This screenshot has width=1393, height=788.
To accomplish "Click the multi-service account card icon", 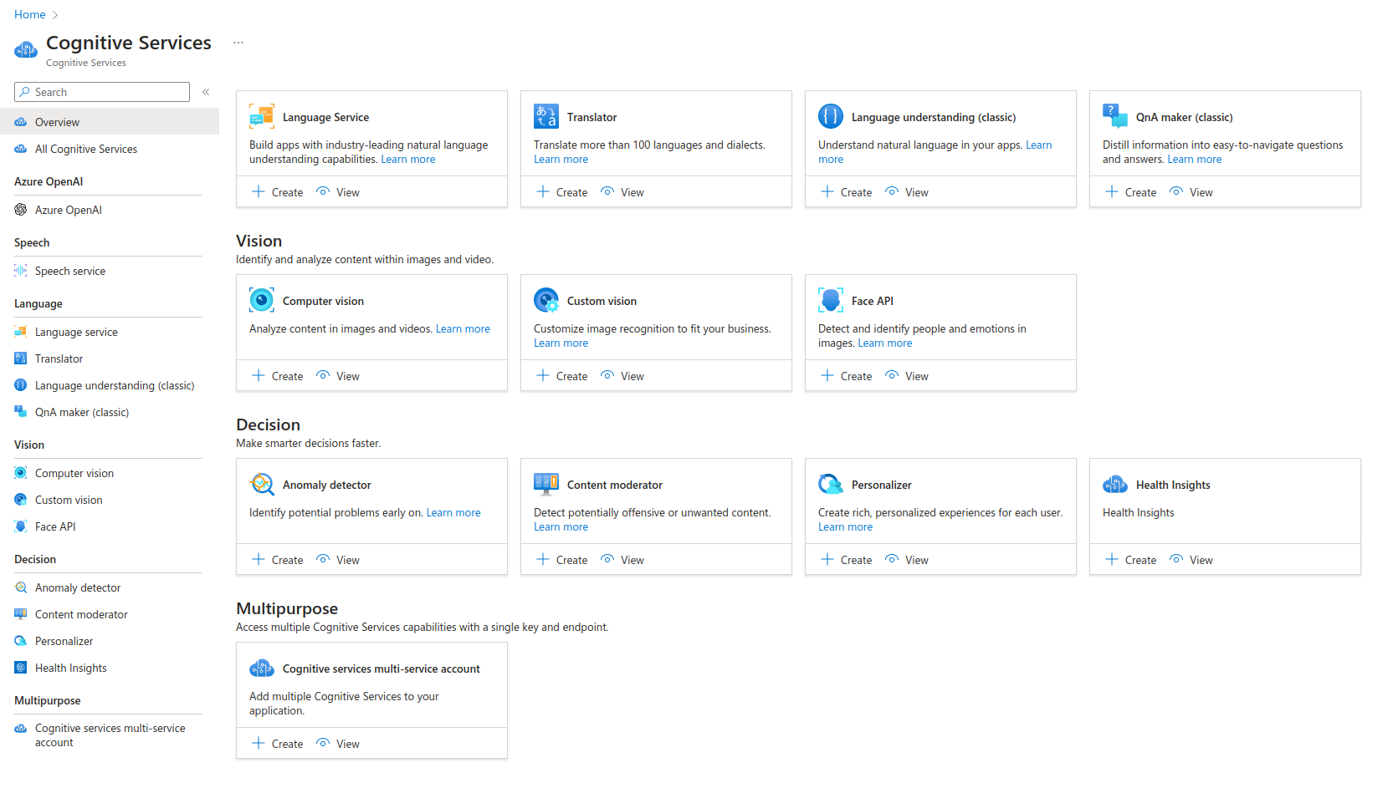I will 262,669.
